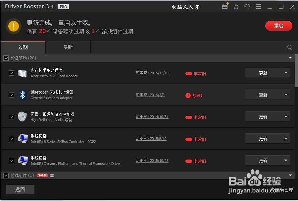Click the red GAME badge

click(x=42, y=175)
